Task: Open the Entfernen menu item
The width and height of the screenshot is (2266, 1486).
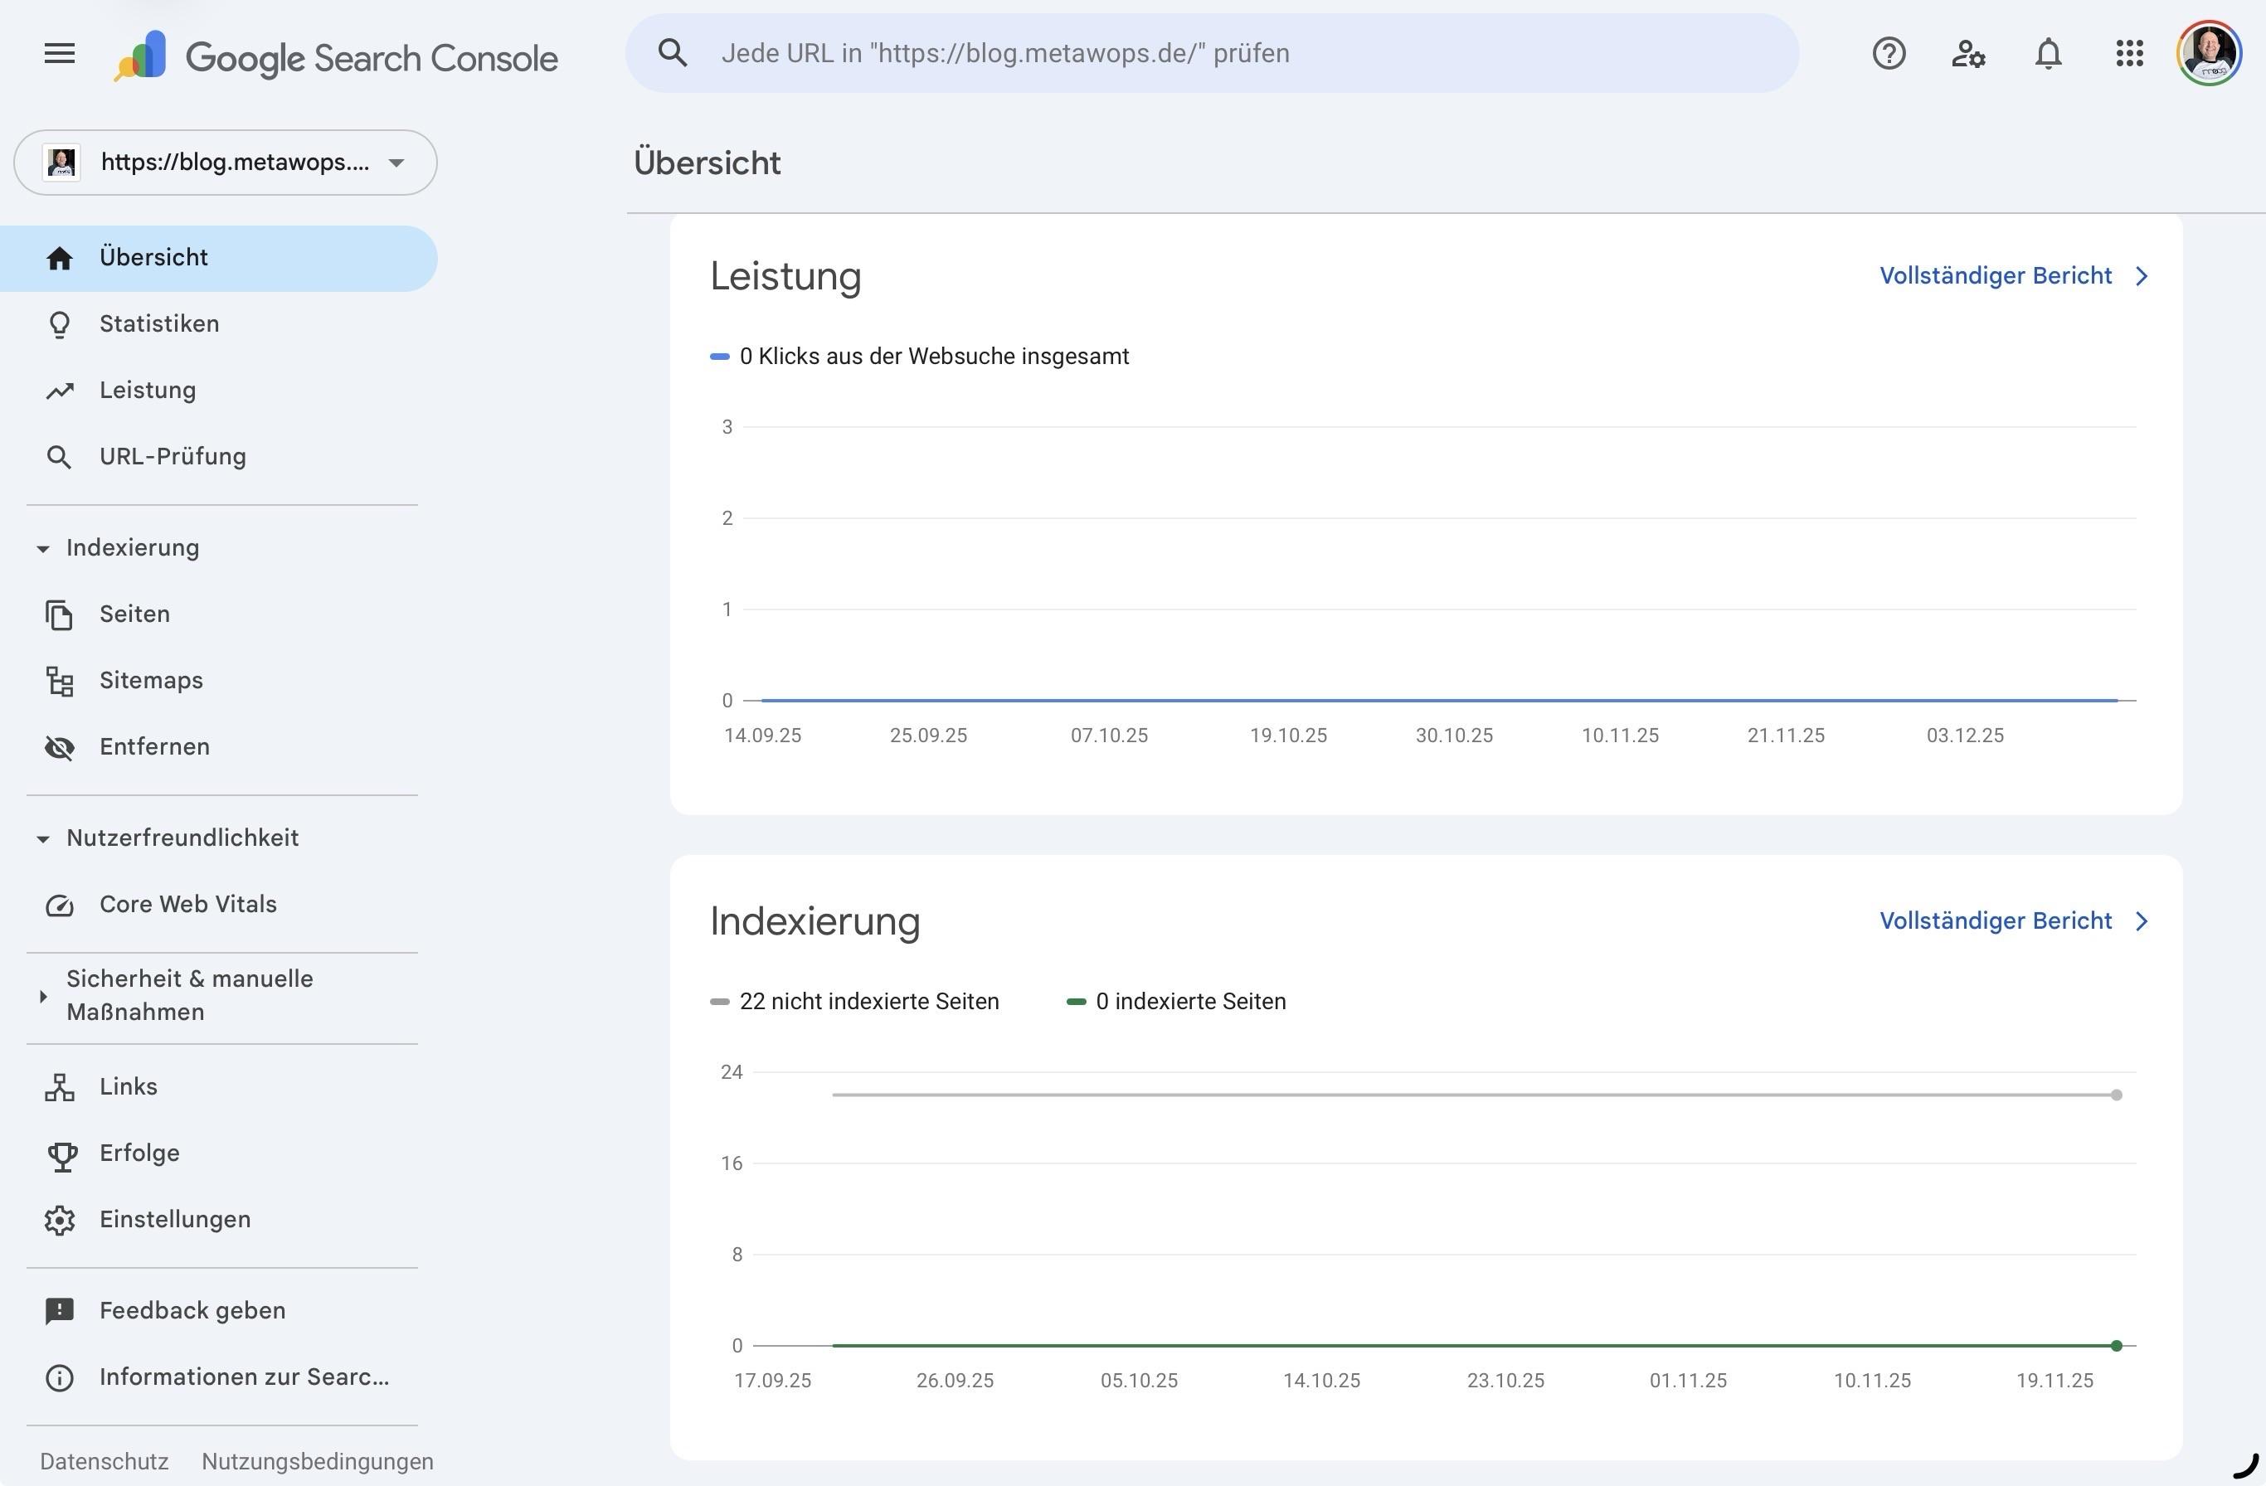Action: pyautogui.click(x=154, y=747)
